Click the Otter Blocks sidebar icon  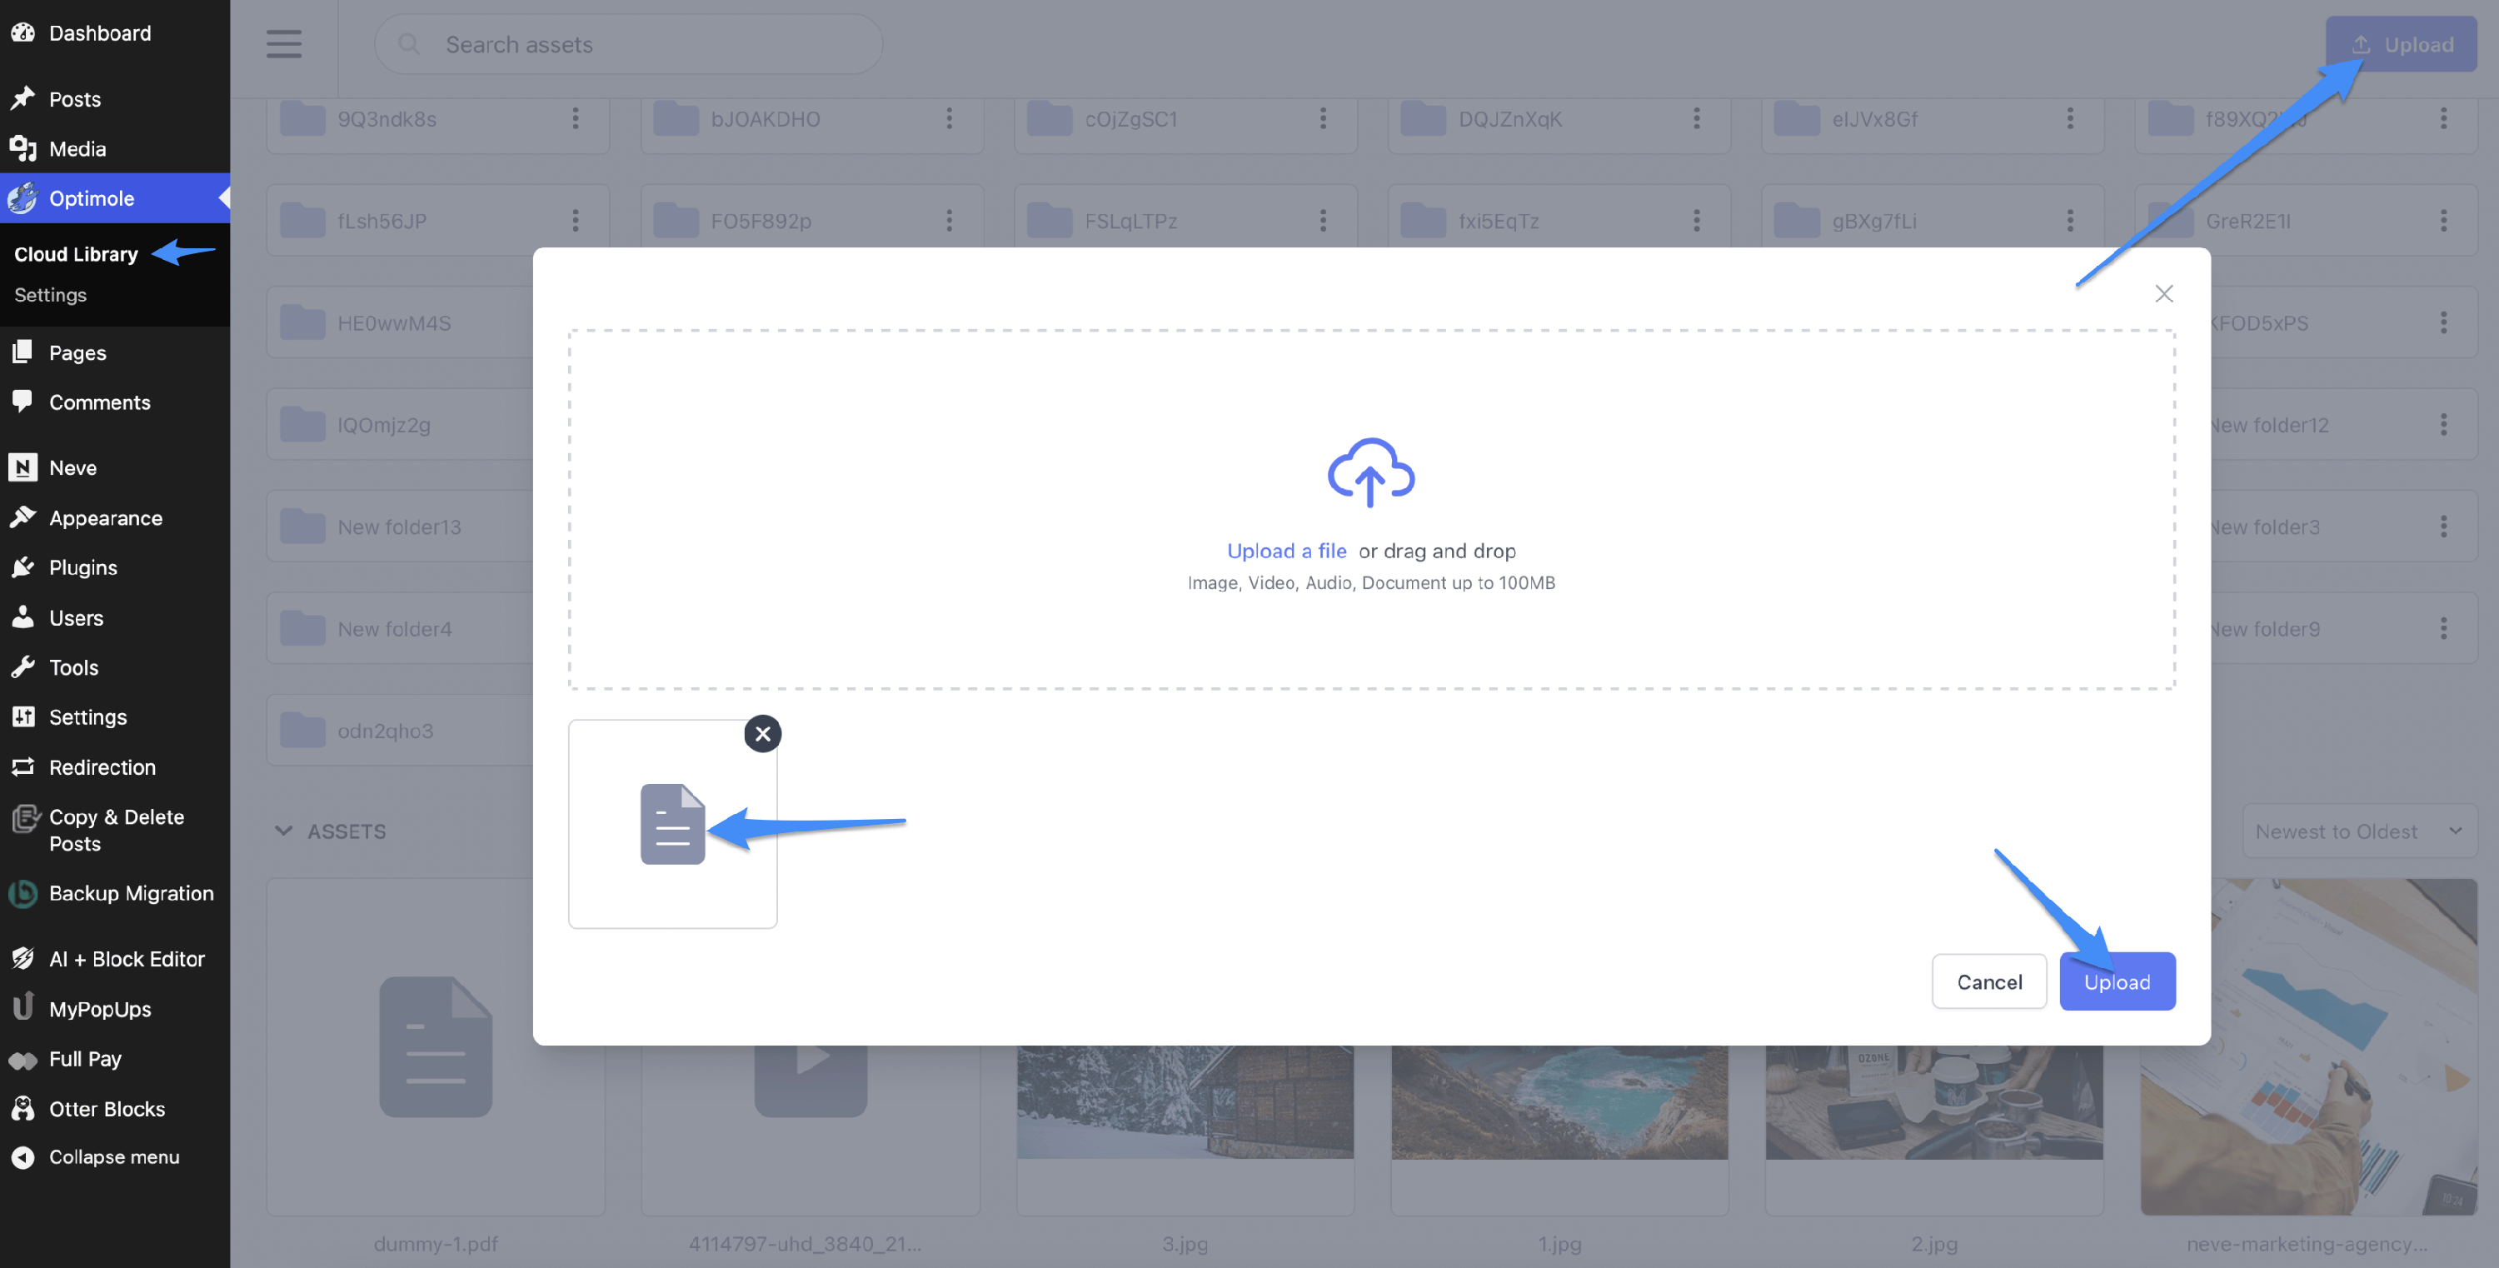23,1108
